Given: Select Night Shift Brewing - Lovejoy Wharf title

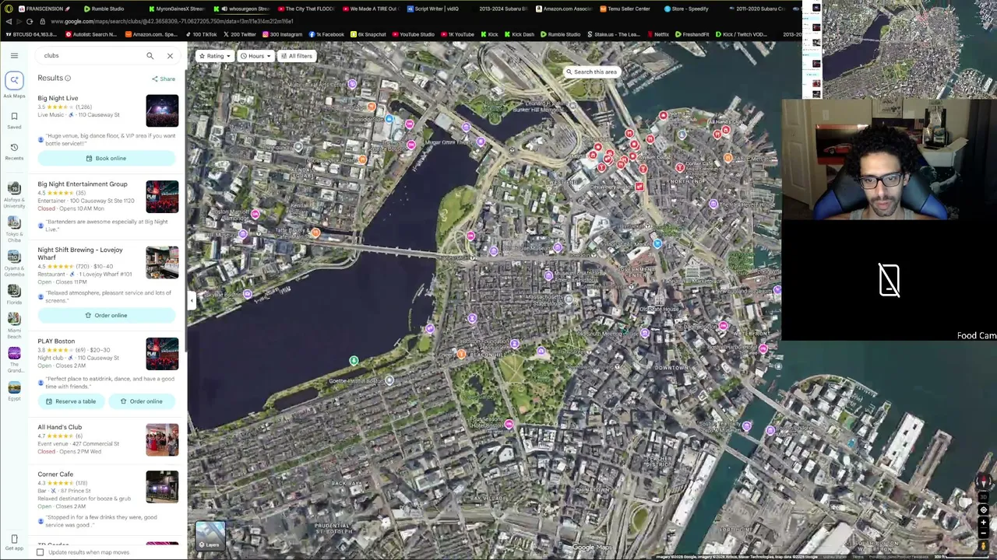Looking at the screenshot, I should click(x=80, y=254).
